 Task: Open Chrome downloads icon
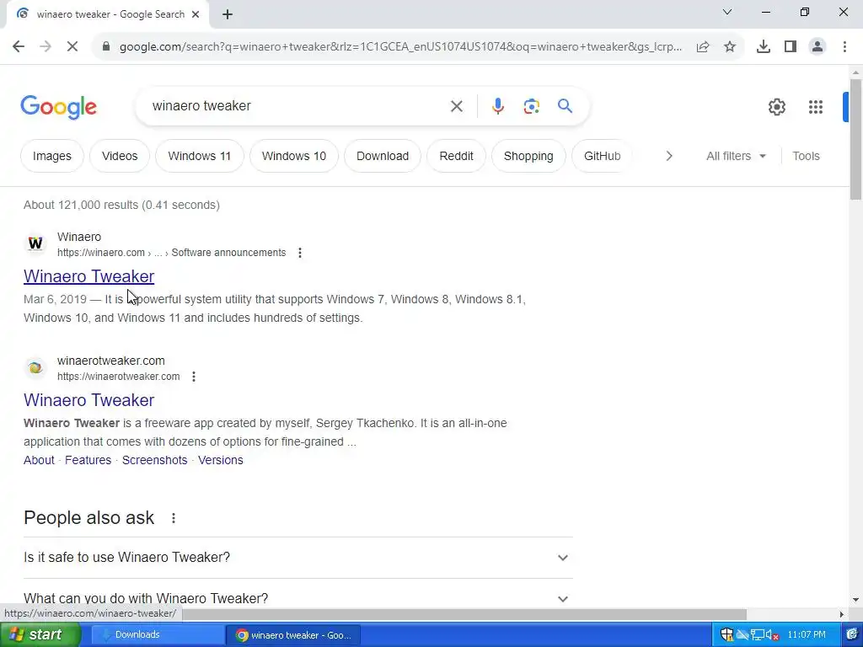pyautogui.click(x=763, y=47)
